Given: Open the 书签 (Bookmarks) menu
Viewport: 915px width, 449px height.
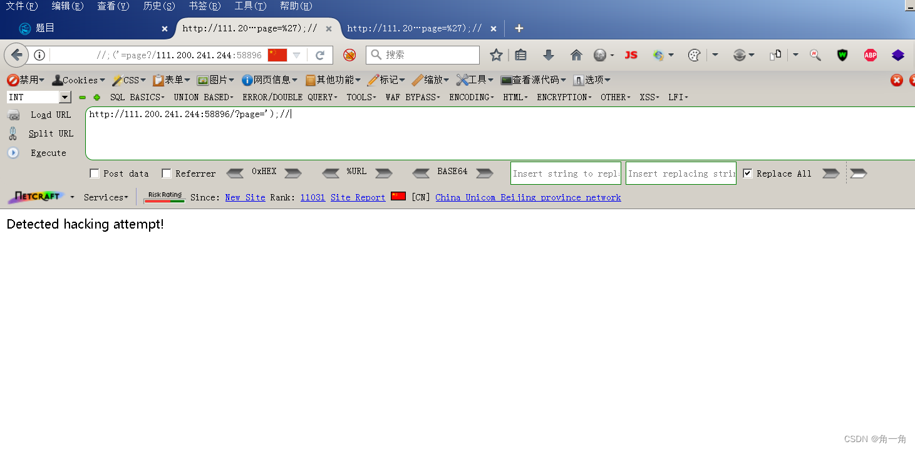Looking at the screenshot, I should coord(204,6).
